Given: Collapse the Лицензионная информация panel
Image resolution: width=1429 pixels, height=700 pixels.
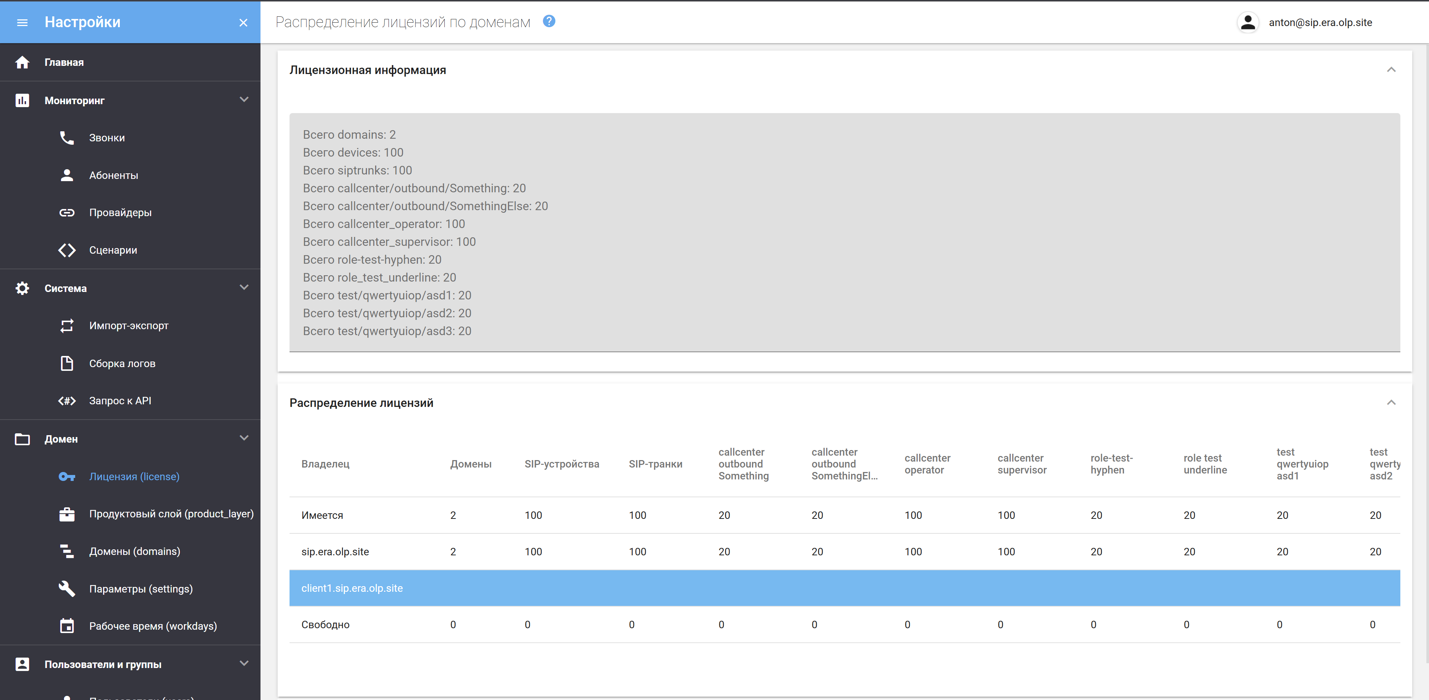Looking at the screenshot, I should tap(1391, 70).
